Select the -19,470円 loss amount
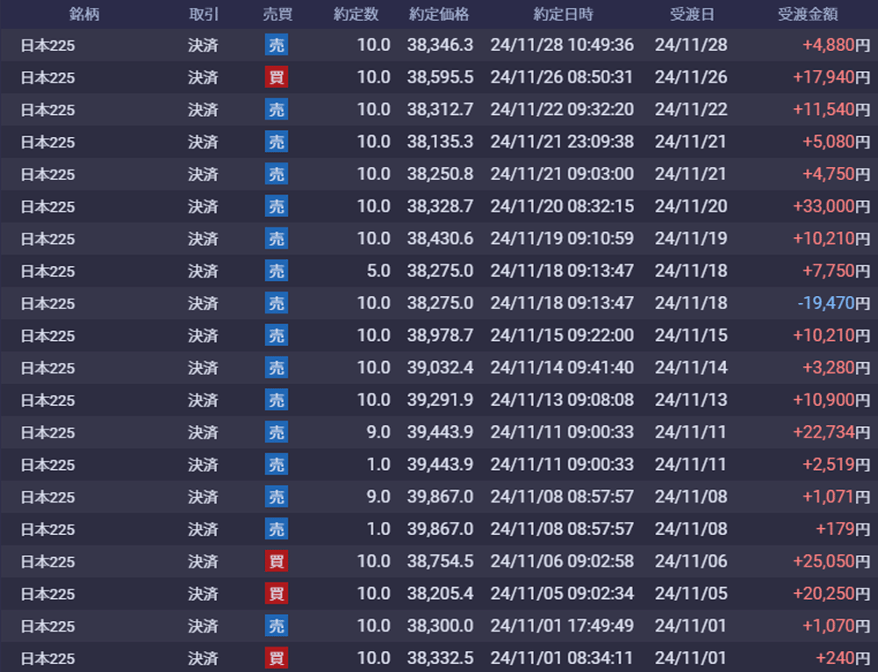 pyautogui.click(x=834, y=304)
